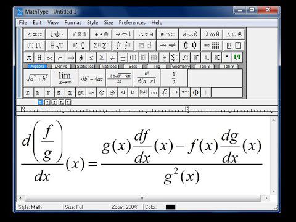Insert the partial derivative ∂ symbol
Viewport: 296px width, 222px height.
pyautogui.click(x=81, y=58)
